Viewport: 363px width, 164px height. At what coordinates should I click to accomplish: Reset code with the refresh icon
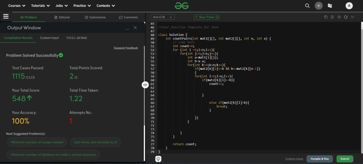346,17
